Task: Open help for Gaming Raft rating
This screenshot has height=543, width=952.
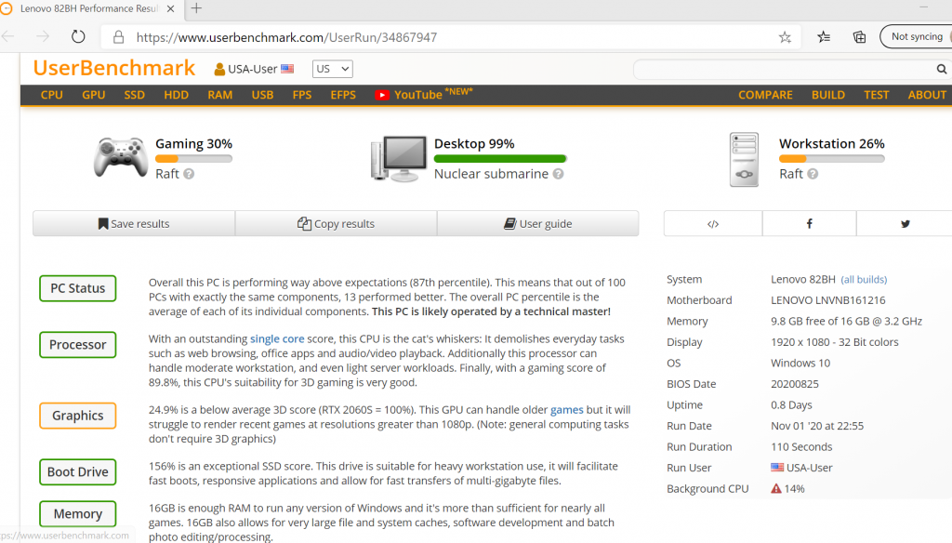Action: (189, 174)
